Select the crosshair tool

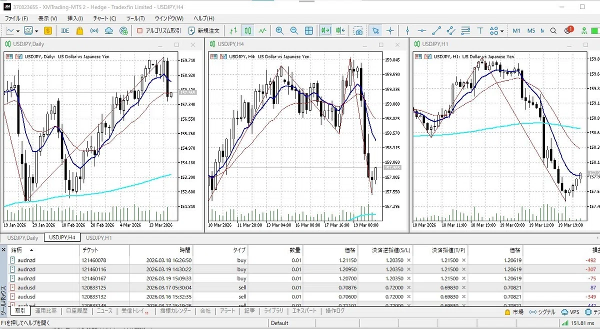390,31
